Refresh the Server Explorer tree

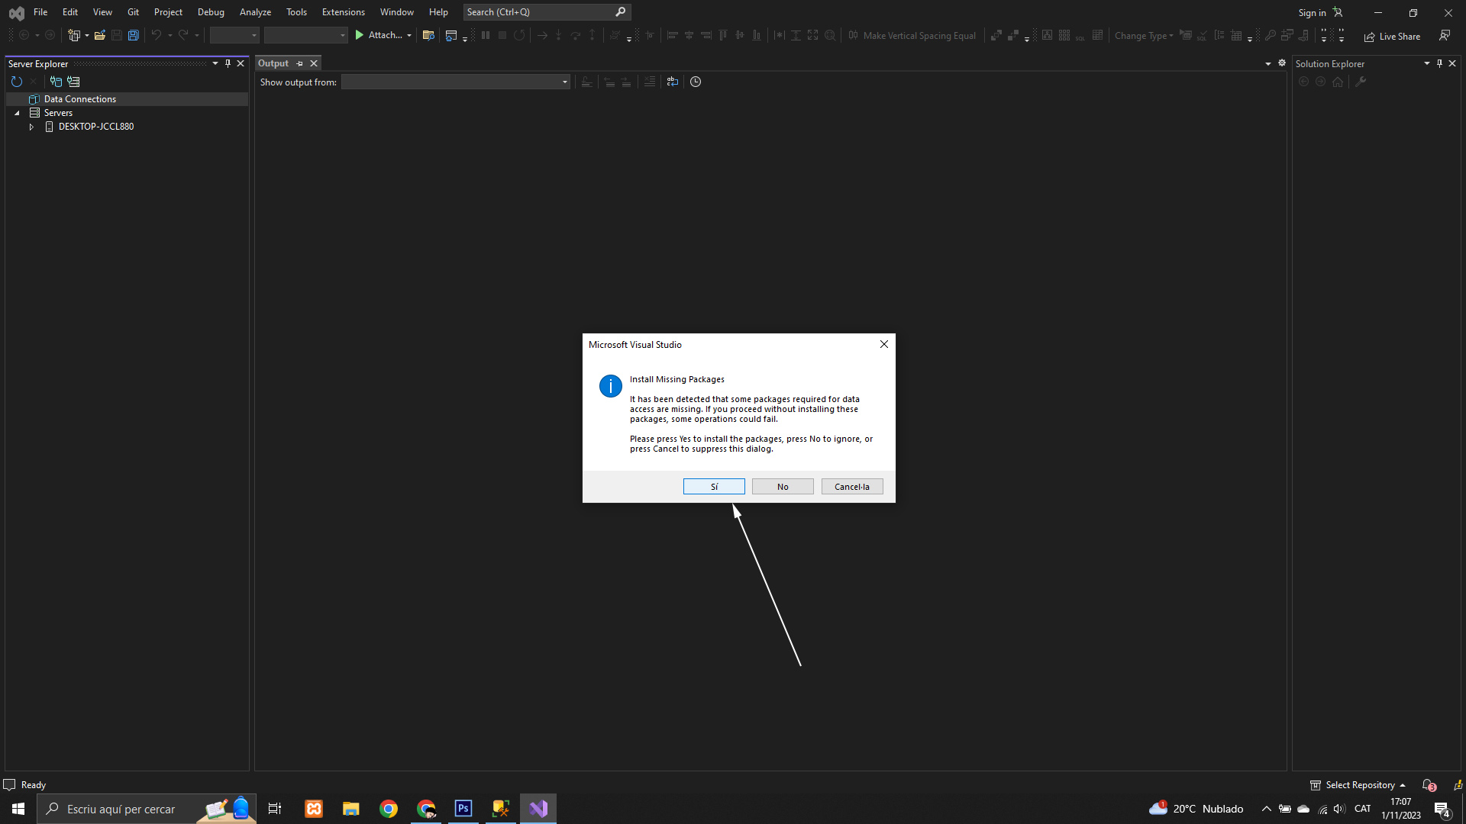17,82
